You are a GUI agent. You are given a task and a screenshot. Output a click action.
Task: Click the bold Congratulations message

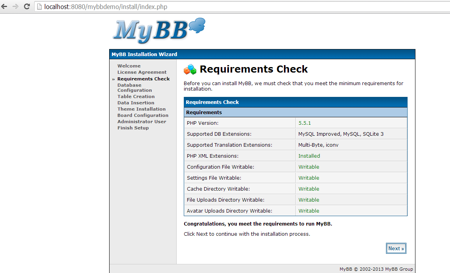point(258,224)
